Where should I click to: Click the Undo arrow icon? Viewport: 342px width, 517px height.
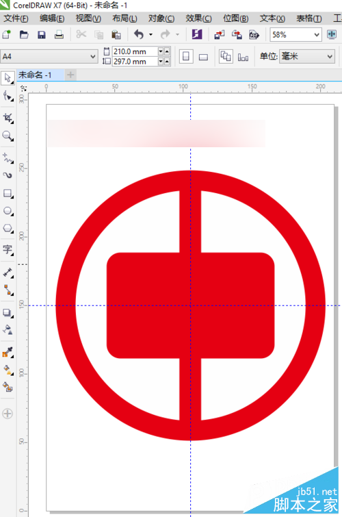(x=139, y=34)
